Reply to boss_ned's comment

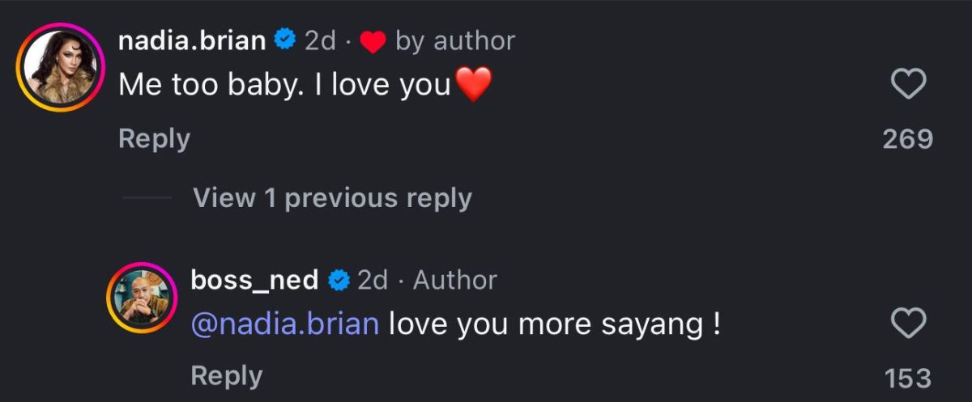coord(226,375)
